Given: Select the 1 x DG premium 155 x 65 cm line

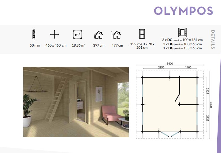Looking at the screenshot, I should point(182,48).
